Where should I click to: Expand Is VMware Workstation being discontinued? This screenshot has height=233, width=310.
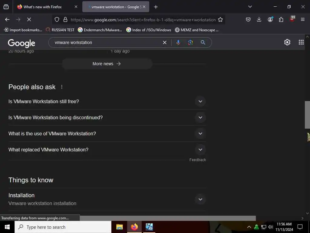pyautogui.click(x=107, y=117)
